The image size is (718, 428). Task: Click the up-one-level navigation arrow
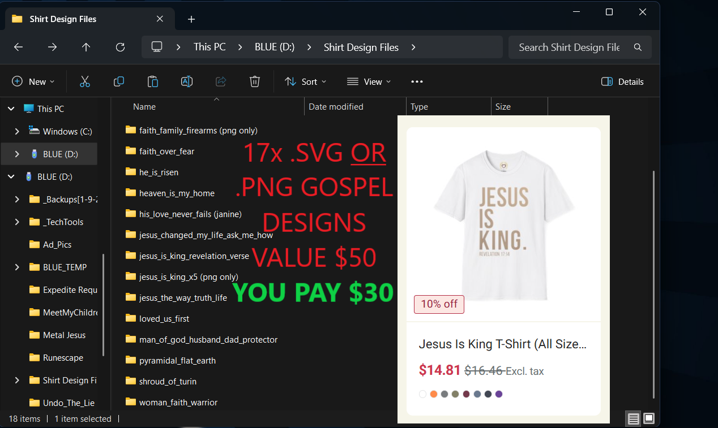click(86, 47)
